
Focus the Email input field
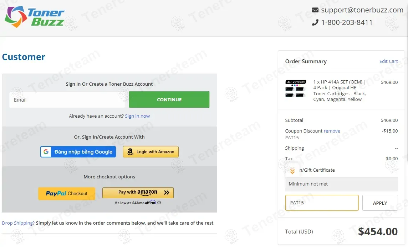67,100
